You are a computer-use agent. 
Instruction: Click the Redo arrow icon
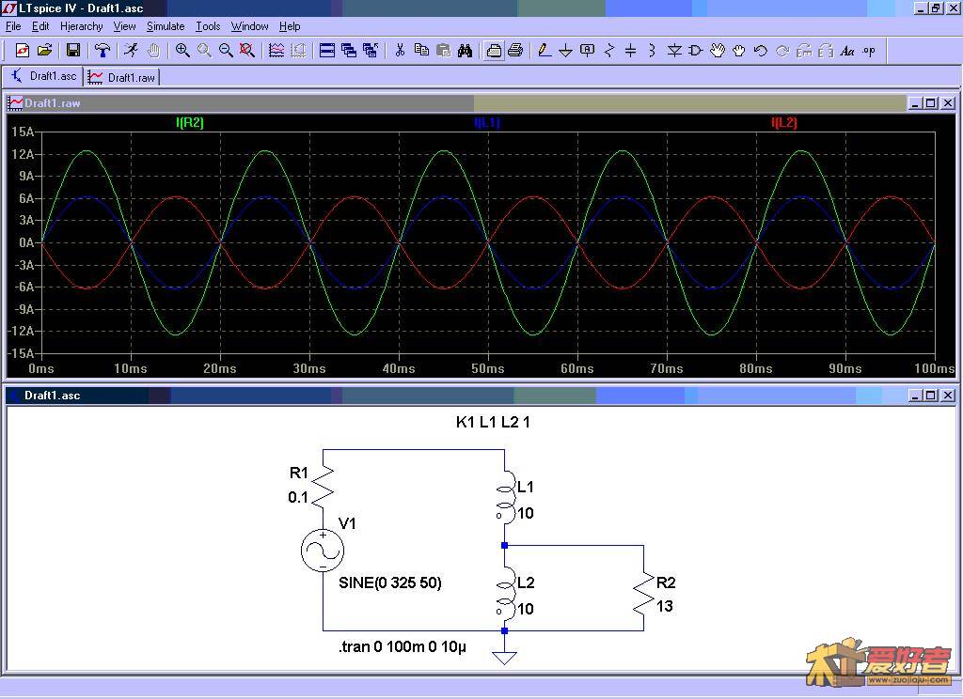(x=782, y=51)
